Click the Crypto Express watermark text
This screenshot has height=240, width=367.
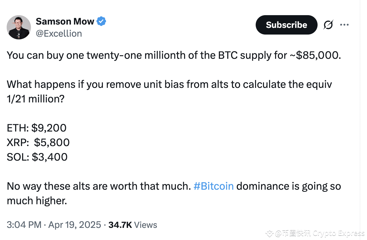(x=318, y=233)
